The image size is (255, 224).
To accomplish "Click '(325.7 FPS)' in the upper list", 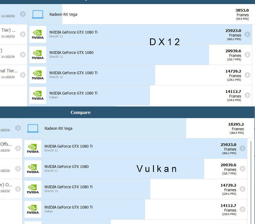I will click(234, 60).
